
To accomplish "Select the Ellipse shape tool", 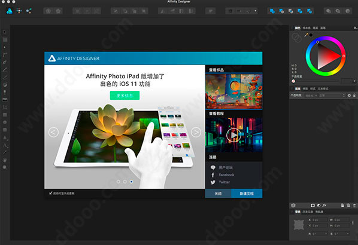I will pyautogui.click(x=5, y=122).
